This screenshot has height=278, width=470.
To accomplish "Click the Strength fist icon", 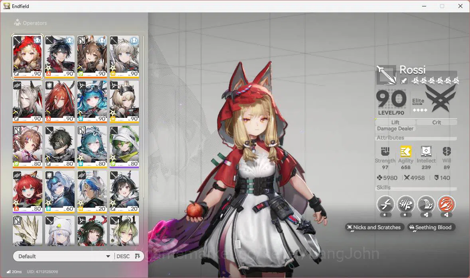I will point(385,151).
